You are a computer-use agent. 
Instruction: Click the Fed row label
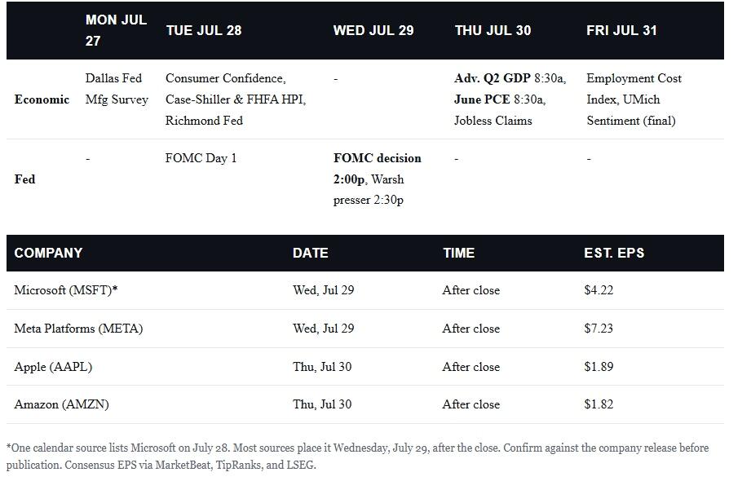[x=24, y=179]
